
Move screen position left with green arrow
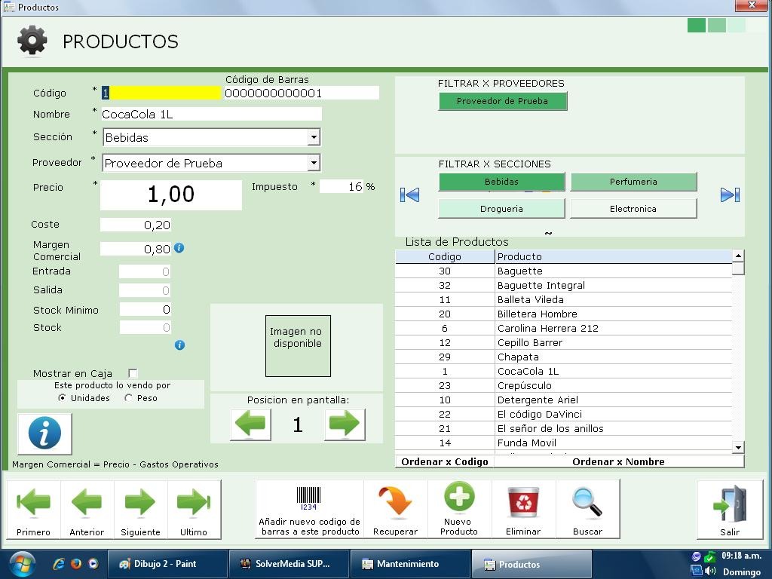pyautogui.click(x=250, y=424)
